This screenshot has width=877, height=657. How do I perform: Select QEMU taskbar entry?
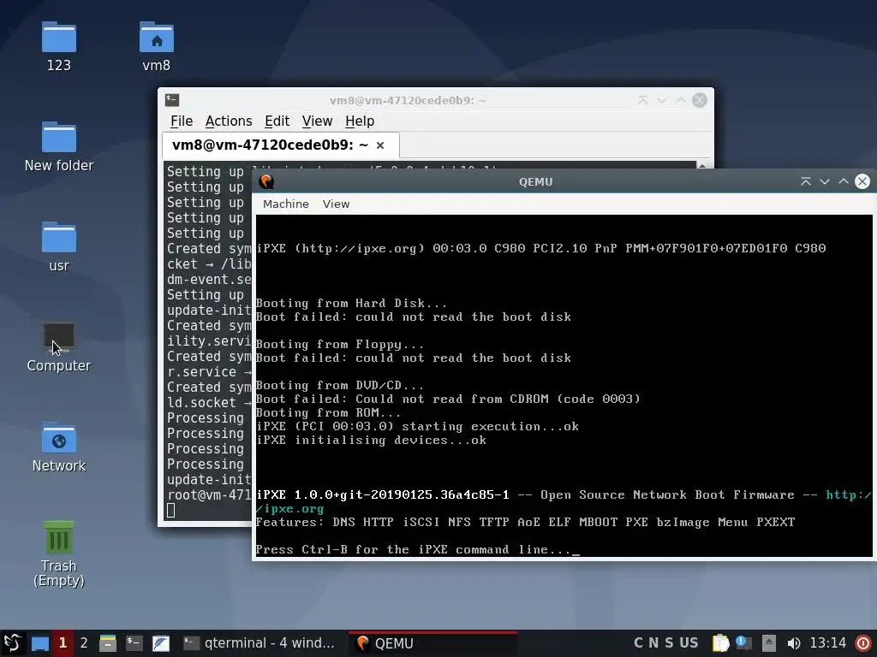pyautogui.click(x=433, y=643)
